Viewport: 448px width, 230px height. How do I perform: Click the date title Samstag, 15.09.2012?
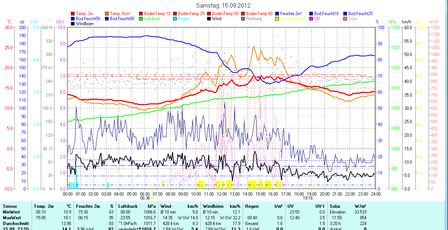(x=224, y=5)
